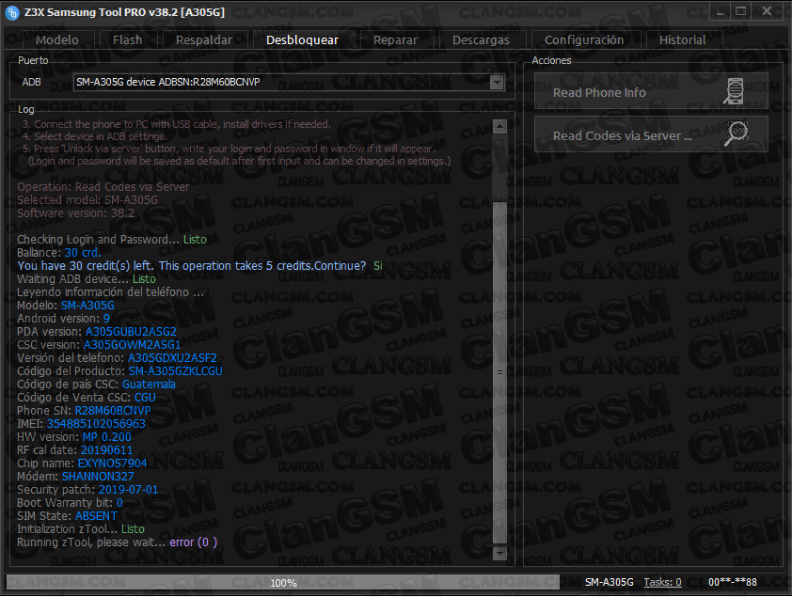The image size is (792, 597).
Task: Click Read Phone Info button
Action: [651, 91]
